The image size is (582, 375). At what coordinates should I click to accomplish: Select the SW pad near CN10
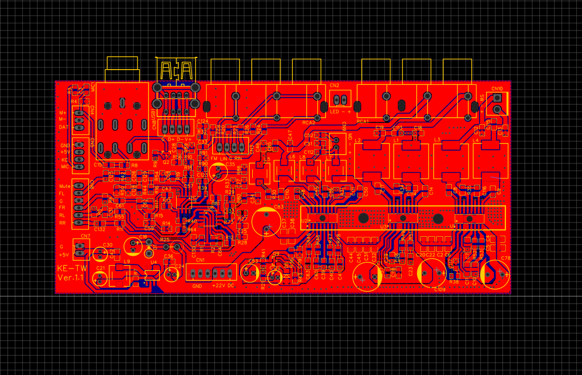pyautogui.click(x=497, y=97)
